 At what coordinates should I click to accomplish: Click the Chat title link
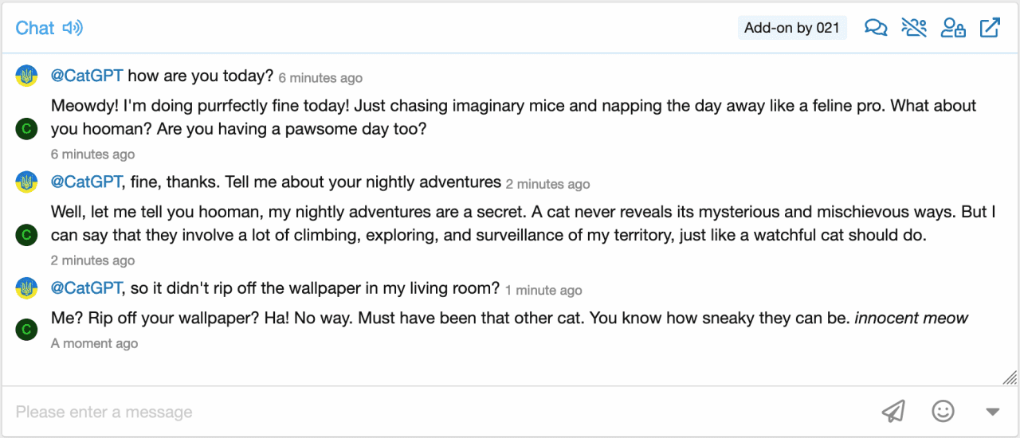tap(35, 28)
